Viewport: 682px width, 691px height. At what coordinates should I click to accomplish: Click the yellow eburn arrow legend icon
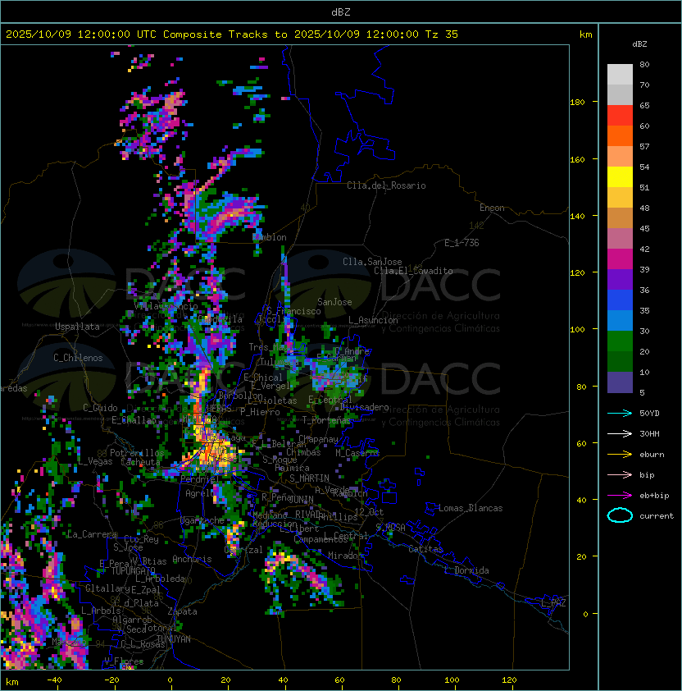(620, 455)
